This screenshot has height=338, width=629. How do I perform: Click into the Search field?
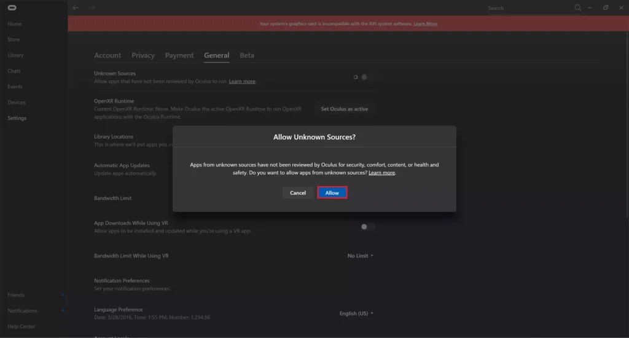click(529, 8)
